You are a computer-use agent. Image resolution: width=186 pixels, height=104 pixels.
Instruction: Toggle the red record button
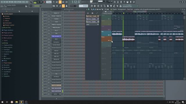pos(44,2)
